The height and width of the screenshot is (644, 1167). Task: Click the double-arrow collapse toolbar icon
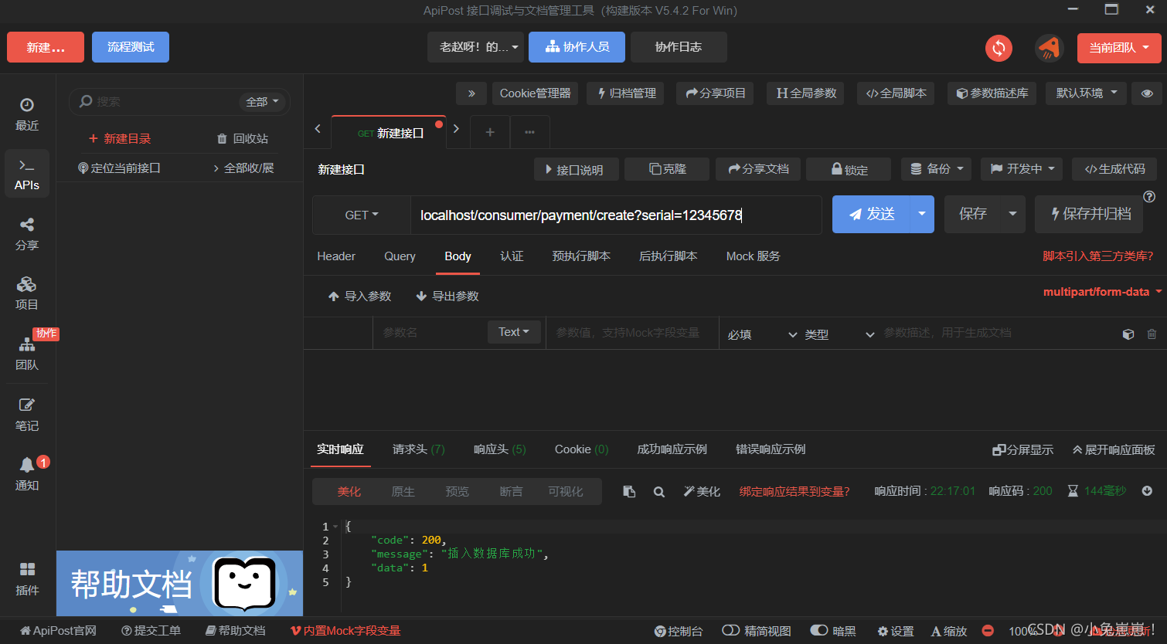click(471, 93)
